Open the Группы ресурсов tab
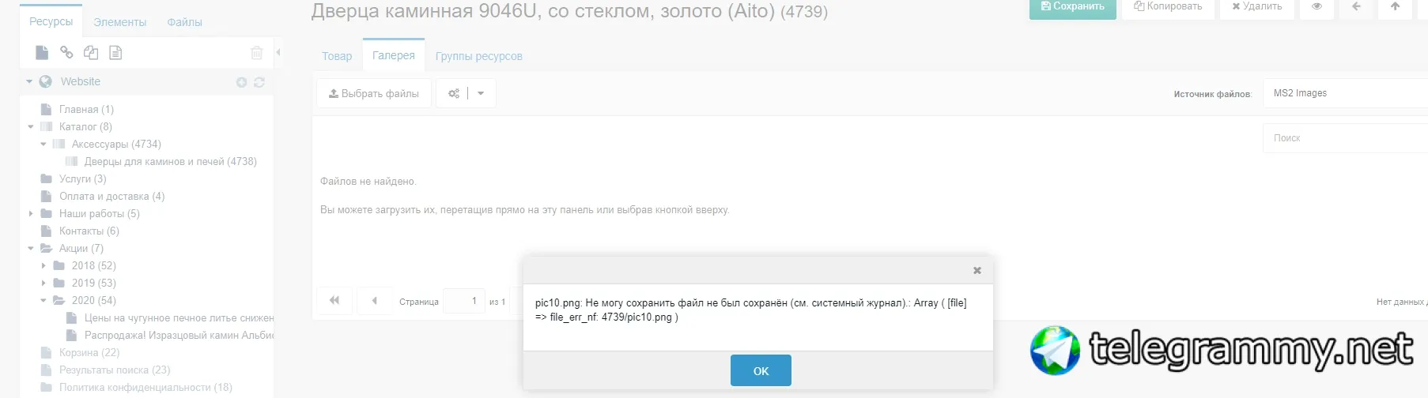The height and width of the screenshot is (398, 1428). coord(478,56)
